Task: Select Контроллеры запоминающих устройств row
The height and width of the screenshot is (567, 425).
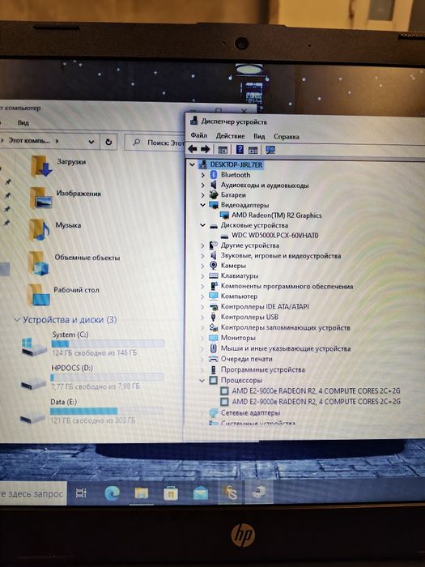Action: click(x=279, y=327)
